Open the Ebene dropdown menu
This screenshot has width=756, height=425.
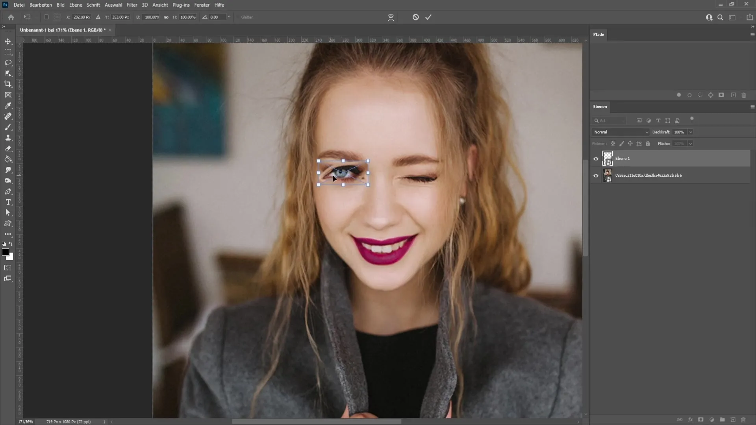click(x=75, y=5)
